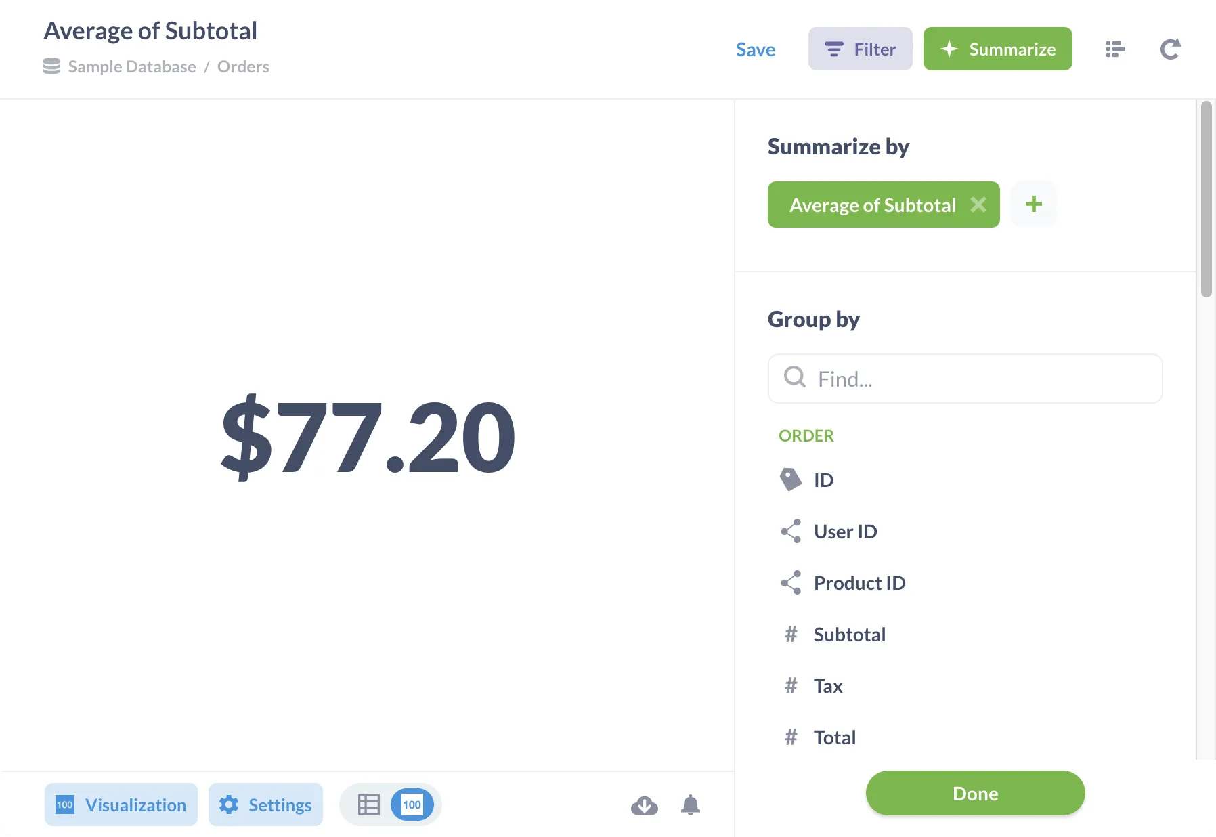Click the refresh query icon
1216x837 pixels.
tap(1170, 49)
